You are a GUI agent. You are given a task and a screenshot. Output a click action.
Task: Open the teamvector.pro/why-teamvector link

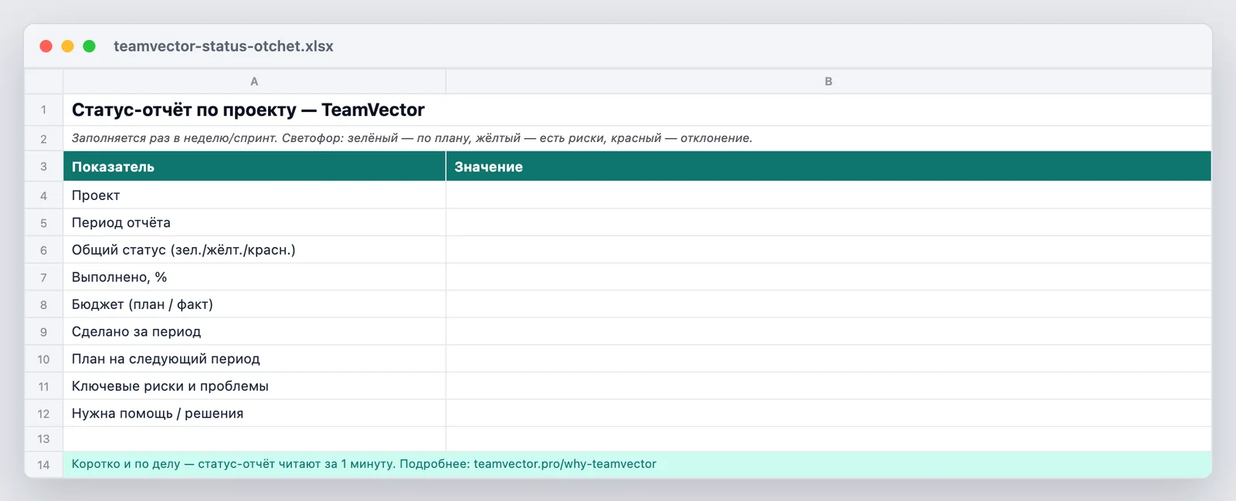point(565,464)
